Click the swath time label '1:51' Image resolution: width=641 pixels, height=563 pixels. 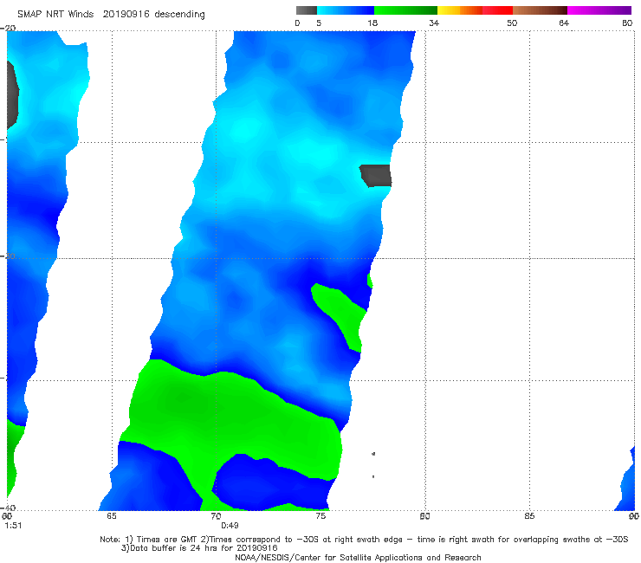(x=13, y=526)
